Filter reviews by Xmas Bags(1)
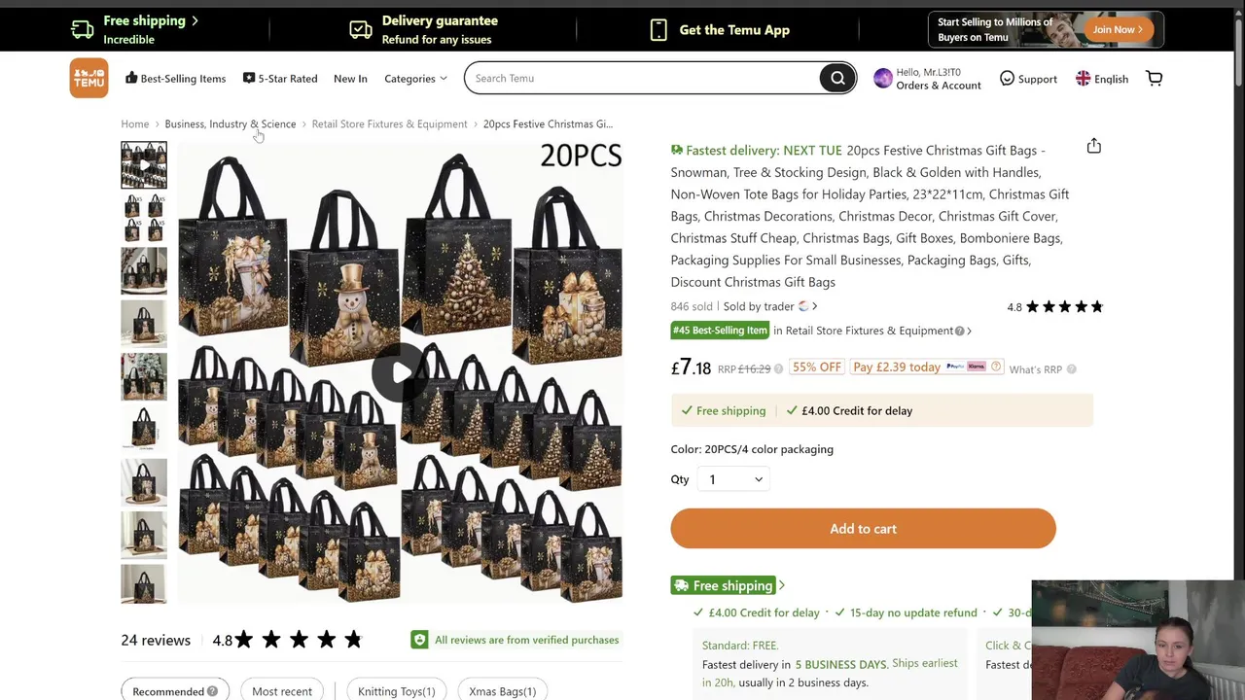Screen dimensions: 1245x700 pyautogui.click(x=502, y=691)
